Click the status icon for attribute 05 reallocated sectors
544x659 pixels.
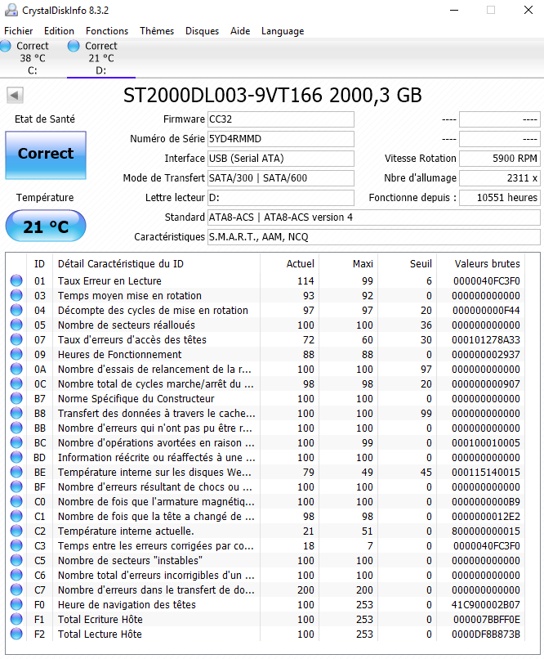tap(16, 325)
